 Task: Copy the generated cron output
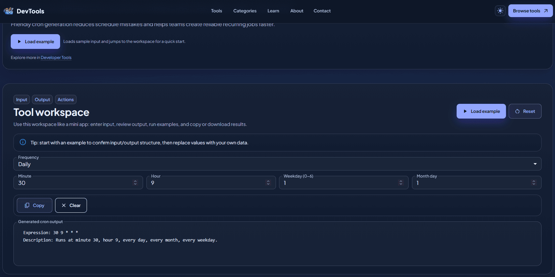pos(35,206)
